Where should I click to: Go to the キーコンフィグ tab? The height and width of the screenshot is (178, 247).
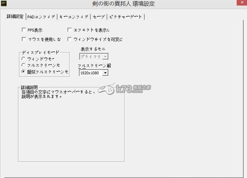(73, 17)
